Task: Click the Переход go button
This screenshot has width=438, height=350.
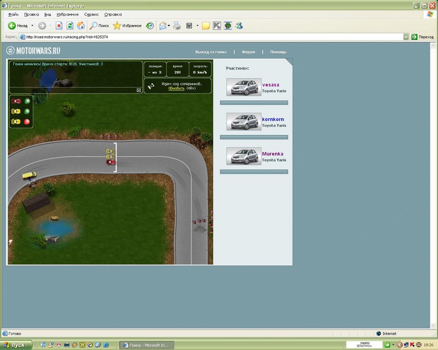Action: (422, 37)
